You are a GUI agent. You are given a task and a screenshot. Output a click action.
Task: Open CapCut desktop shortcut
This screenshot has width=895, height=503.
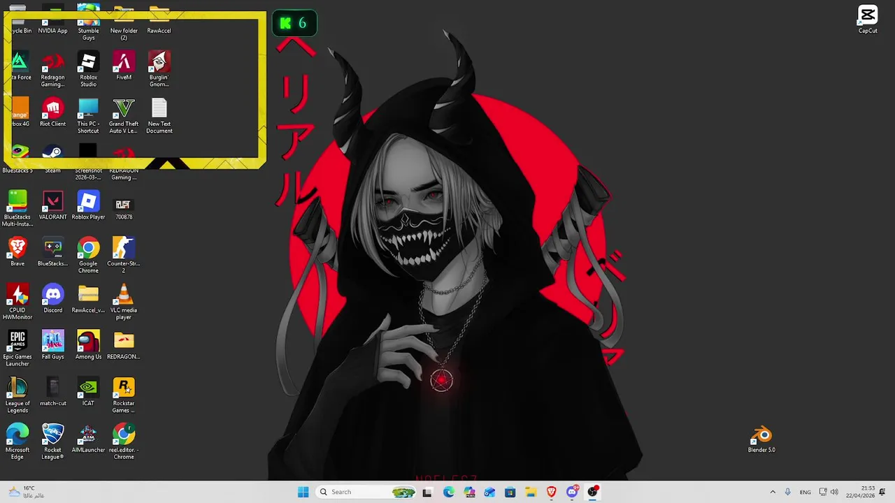click(x=868, y=20)
